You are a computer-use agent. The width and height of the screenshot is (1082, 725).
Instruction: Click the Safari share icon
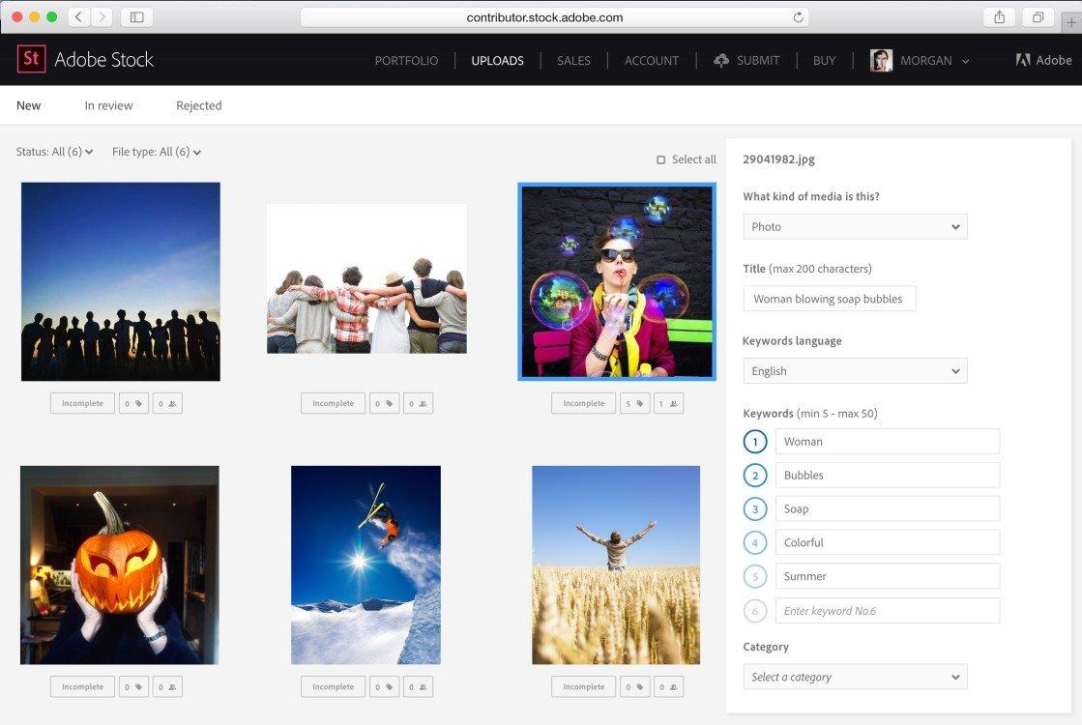pyautogui.click(x=998, y=17)
